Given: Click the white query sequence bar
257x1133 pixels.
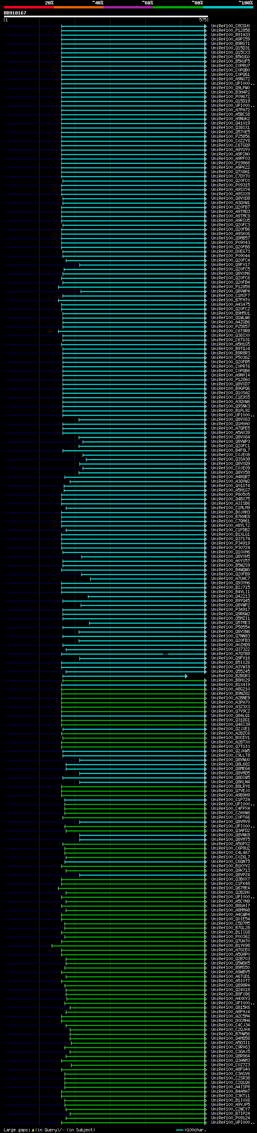Looking at the screenshot, I should click(106, 16).
